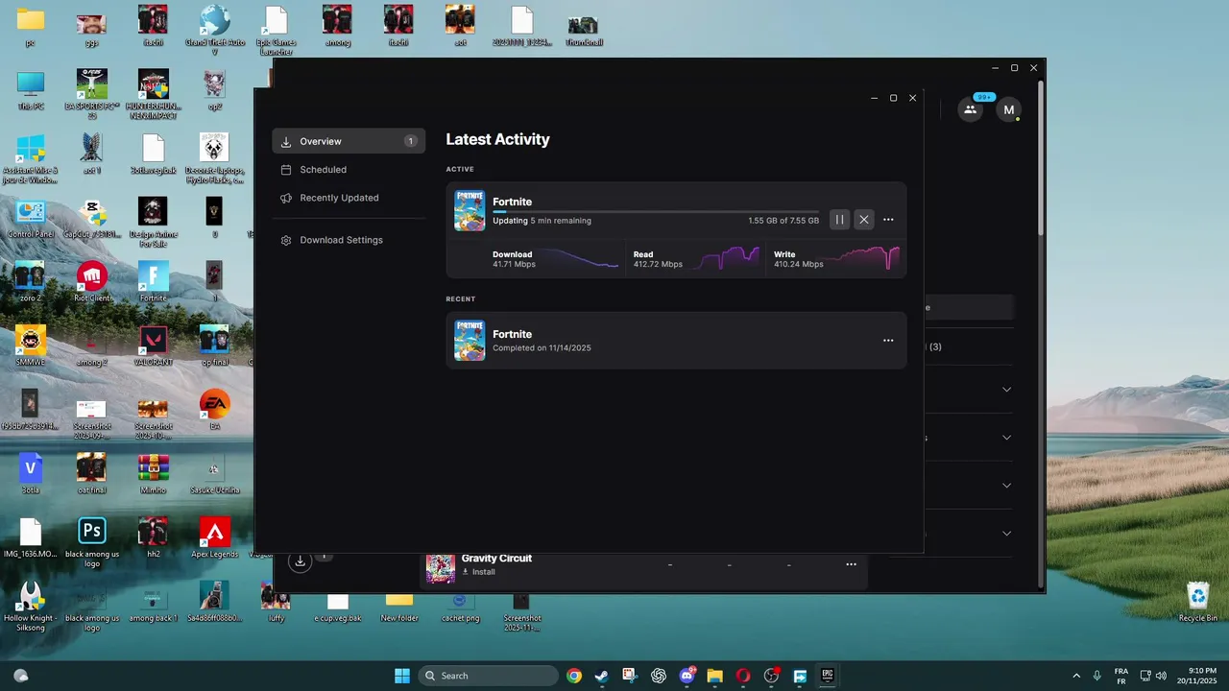Open File Explorer from the taskbar
The height and width of the screenshot is (691, 1229).
[x=714, y=676]
